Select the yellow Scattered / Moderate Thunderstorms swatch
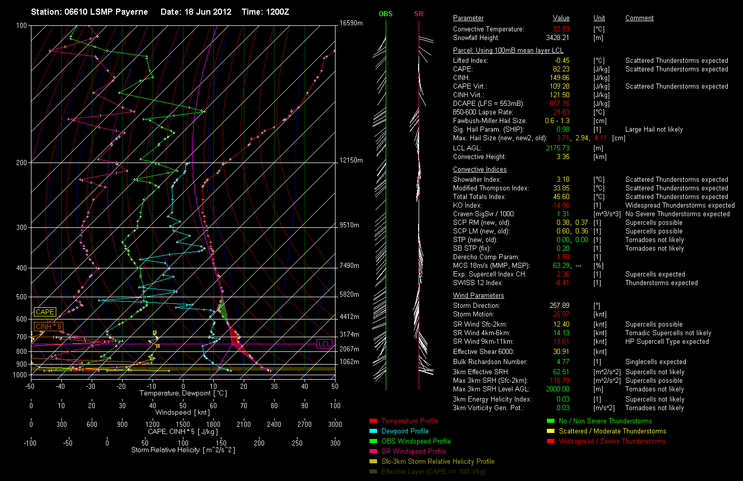This screenshot has width=743, height=481. point(550,431)
